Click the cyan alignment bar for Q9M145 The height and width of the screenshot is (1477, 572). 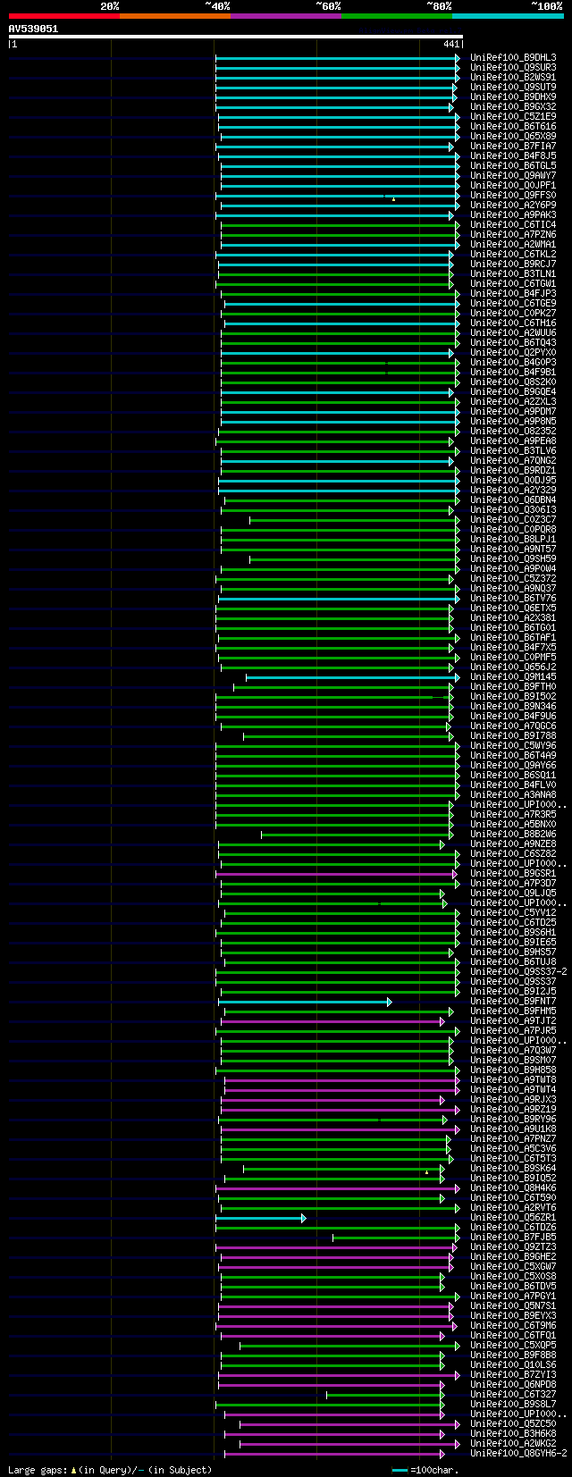[353, 677]
